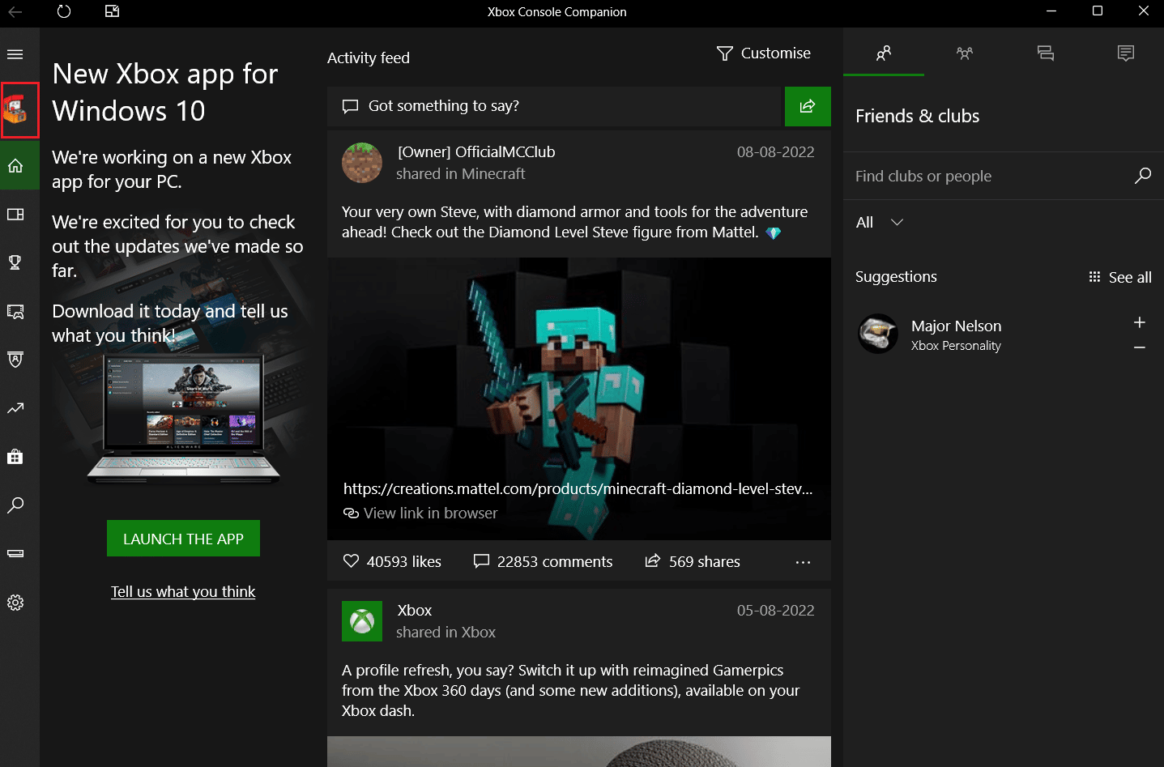Open Major Nelson suggestion name
Viewport: 1164px width, 767px height.
956,326
